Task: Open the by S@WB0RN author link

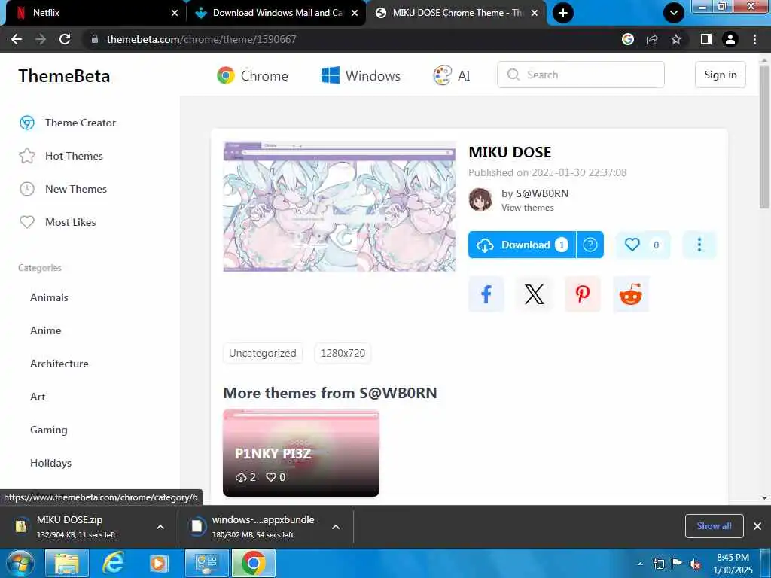Action: click(535, 193)
